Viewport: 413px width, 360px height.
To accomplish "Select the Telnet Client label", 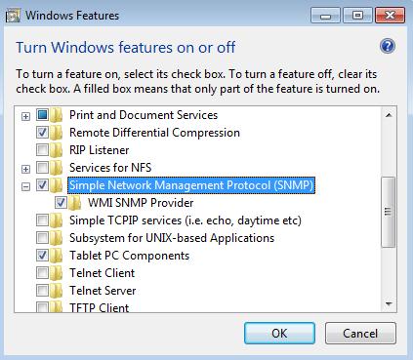I will pos(102,273).
